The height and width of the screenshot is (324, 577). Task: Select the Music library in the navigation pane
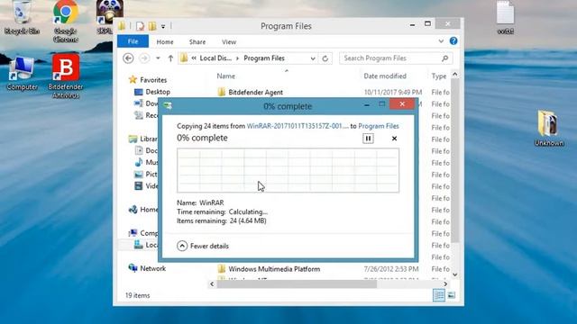146,162
